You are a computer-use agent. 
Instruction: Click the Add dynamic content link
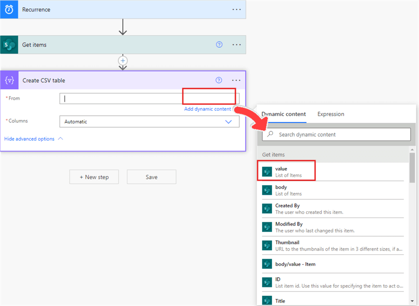[207, 109]
